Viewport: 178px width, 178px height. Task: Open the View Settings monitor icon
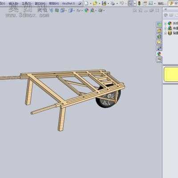pyautogui.click(x=101, y=10)
